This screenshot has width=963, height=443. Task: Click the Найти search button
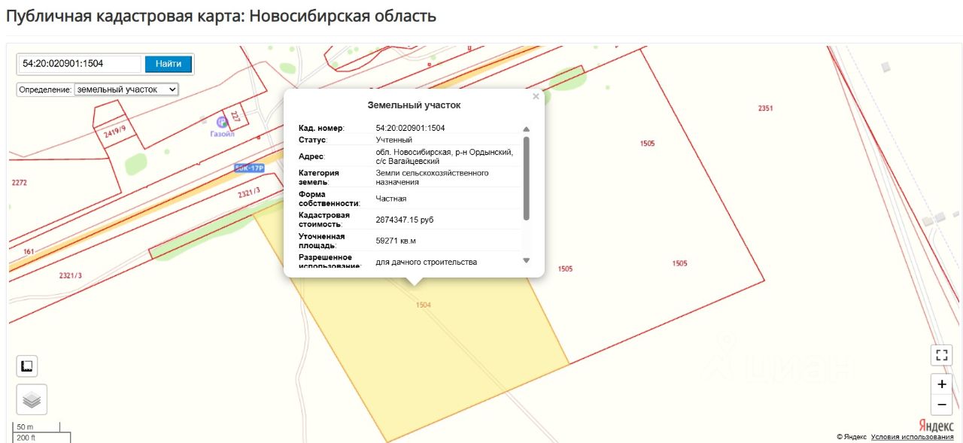(x=169, y=64)
